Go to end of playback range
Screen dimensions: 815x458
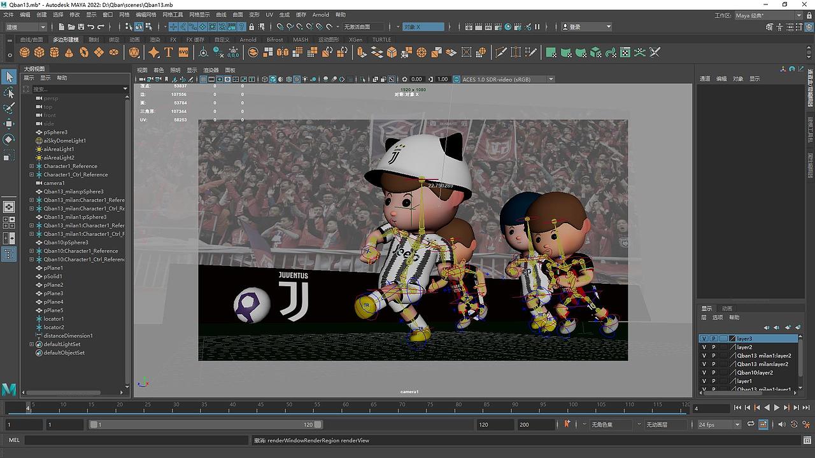tap(805, 408)
